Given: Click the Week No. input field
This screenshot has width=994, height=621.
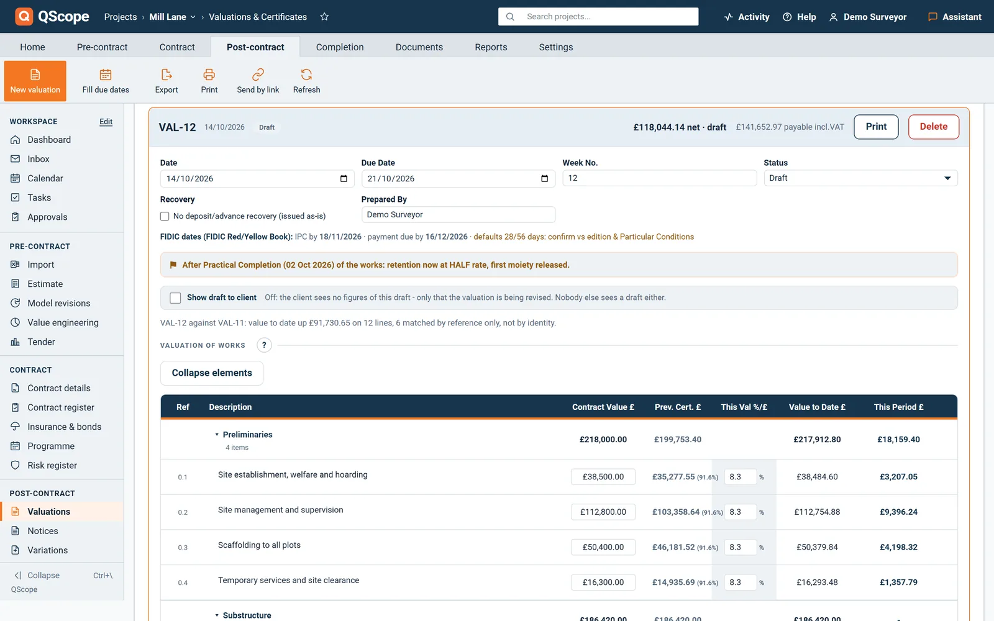Looking at the screenshot, I should click(x=660, y=178).
